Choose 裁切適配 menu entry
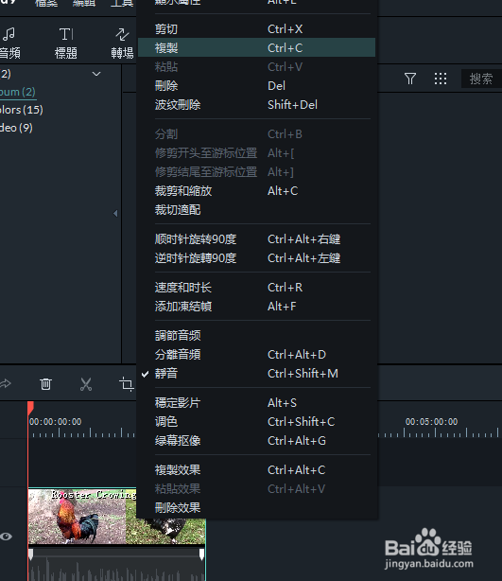The height and width of the screenshot is (581, 502). [256, 210]
